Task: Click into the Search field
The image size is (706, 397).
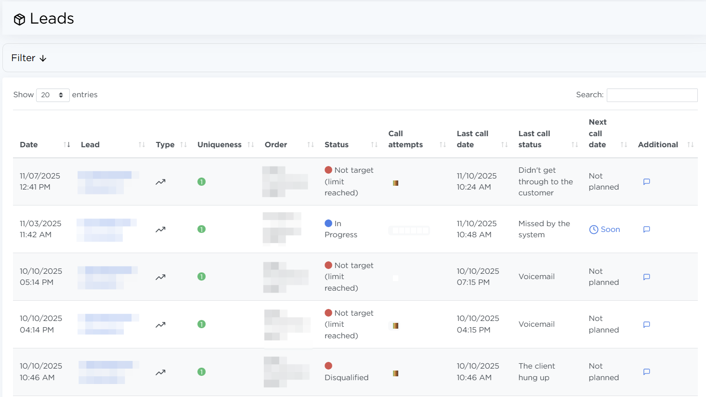Action: pyautogui.click(x=652, y=95)
